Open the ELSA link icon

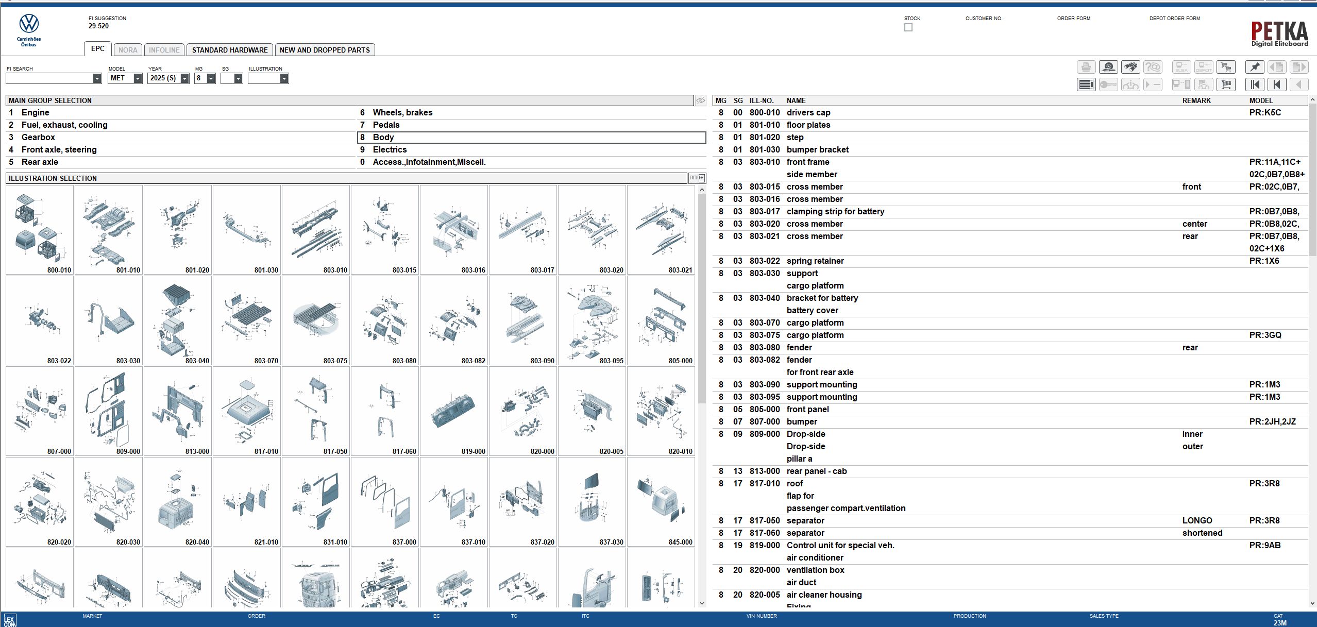[x=1181, y=66]
